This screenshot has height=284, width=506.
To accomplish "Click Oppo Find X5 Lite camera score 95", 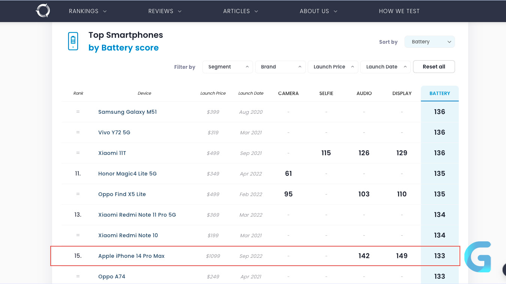I will point(288,194).
